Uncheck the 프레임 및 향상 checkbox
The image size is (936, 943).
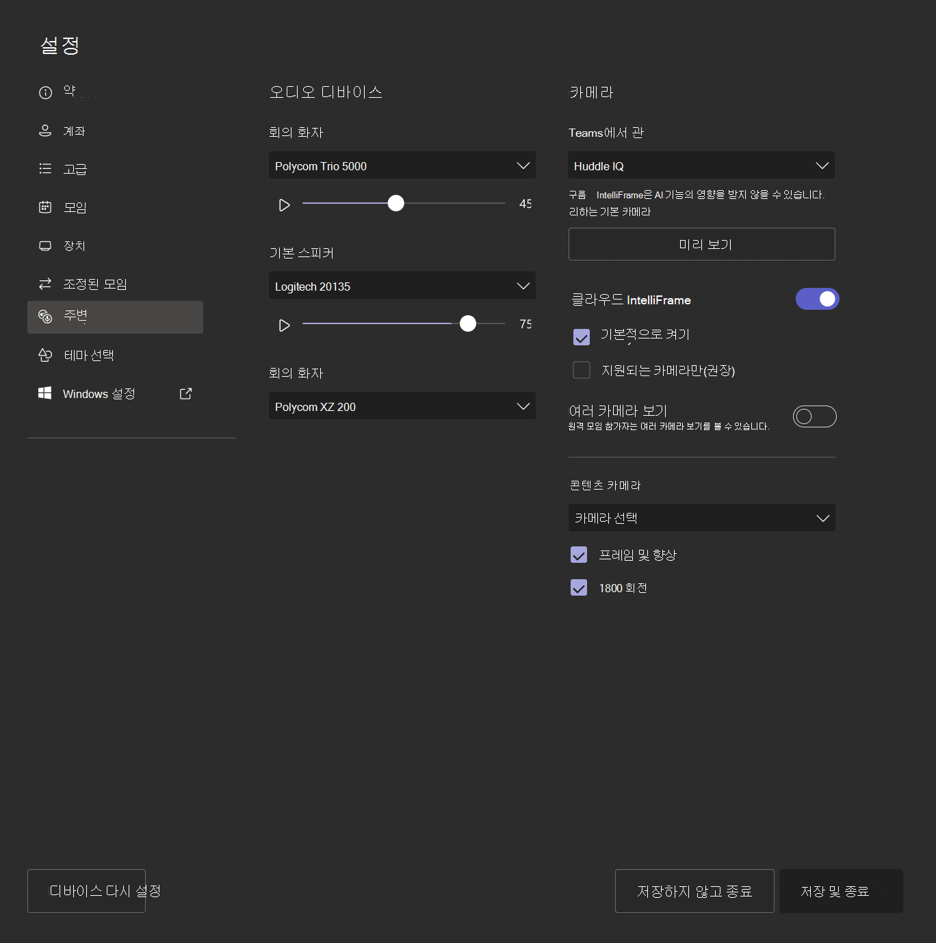pyautogui.click(x=579, y=555)
